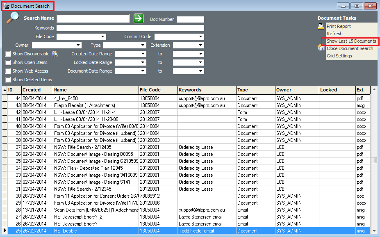Sort by the Name column header
380x237 pixels.
click(x=96, y=90)
